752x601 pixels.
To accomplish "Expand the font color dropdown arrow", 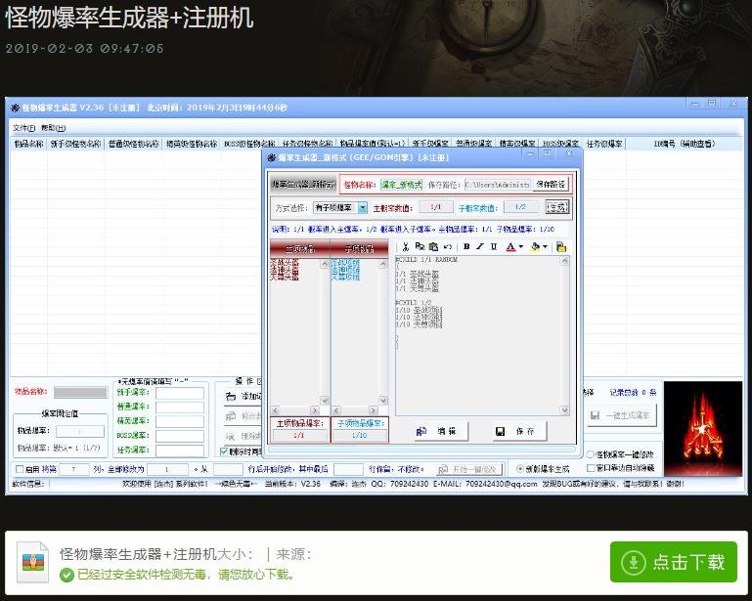I will pos(521,247).
